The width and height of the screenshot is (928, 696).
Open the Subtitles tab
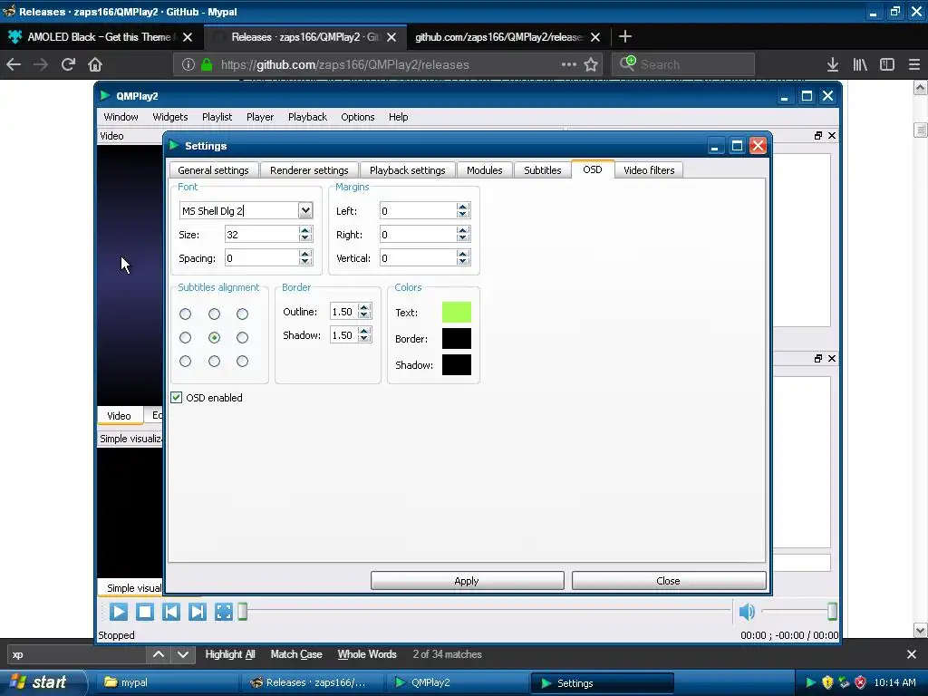542,170
